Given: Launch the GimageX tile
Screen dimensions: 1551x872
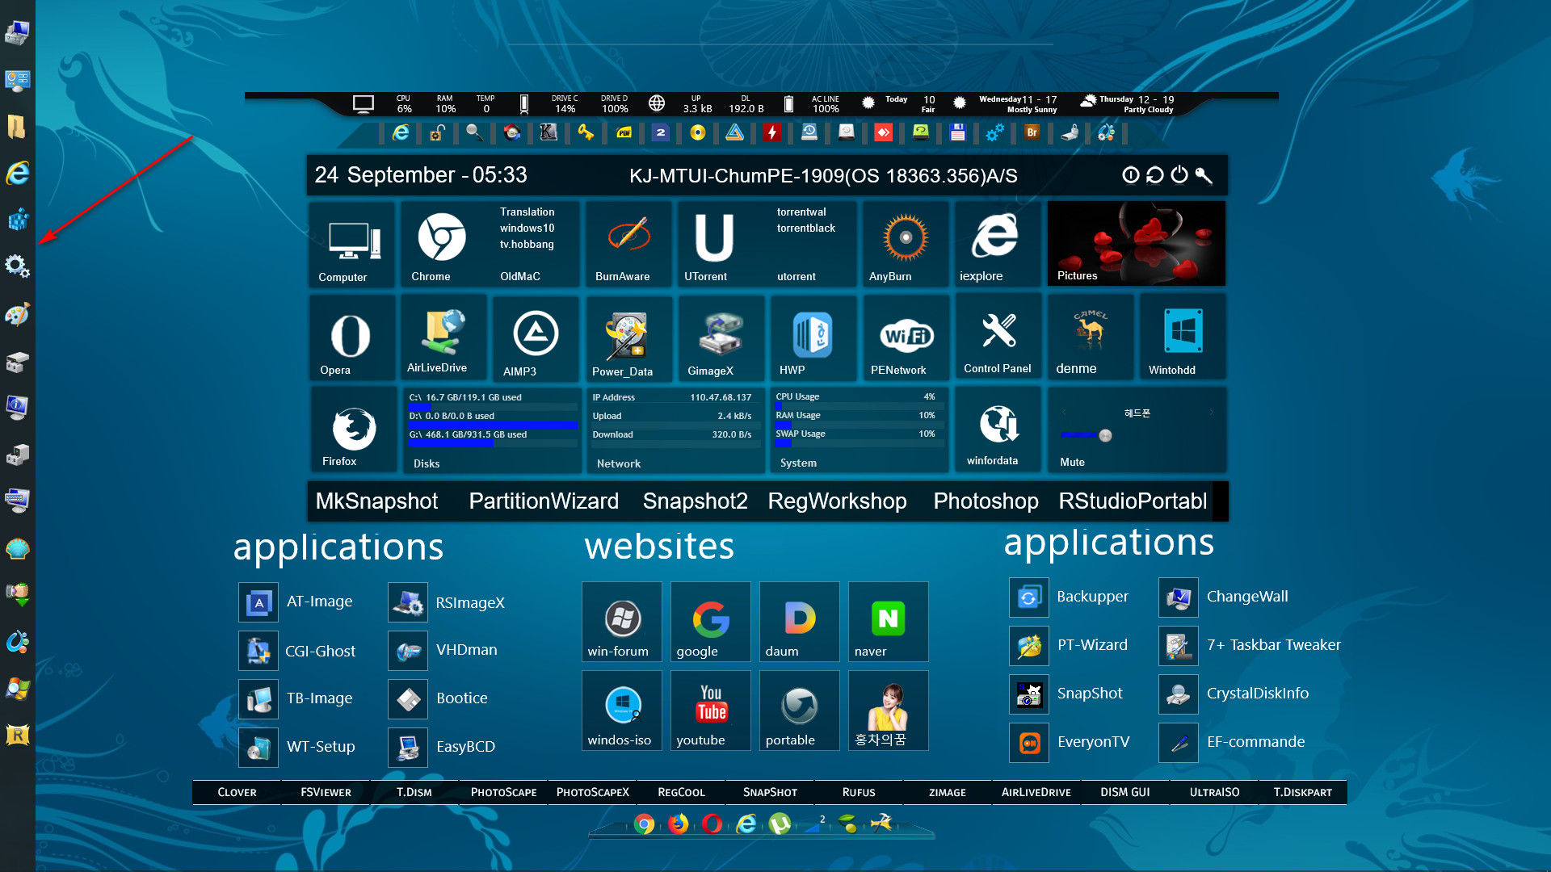Looking at the screenshot, I should (721, 337).
